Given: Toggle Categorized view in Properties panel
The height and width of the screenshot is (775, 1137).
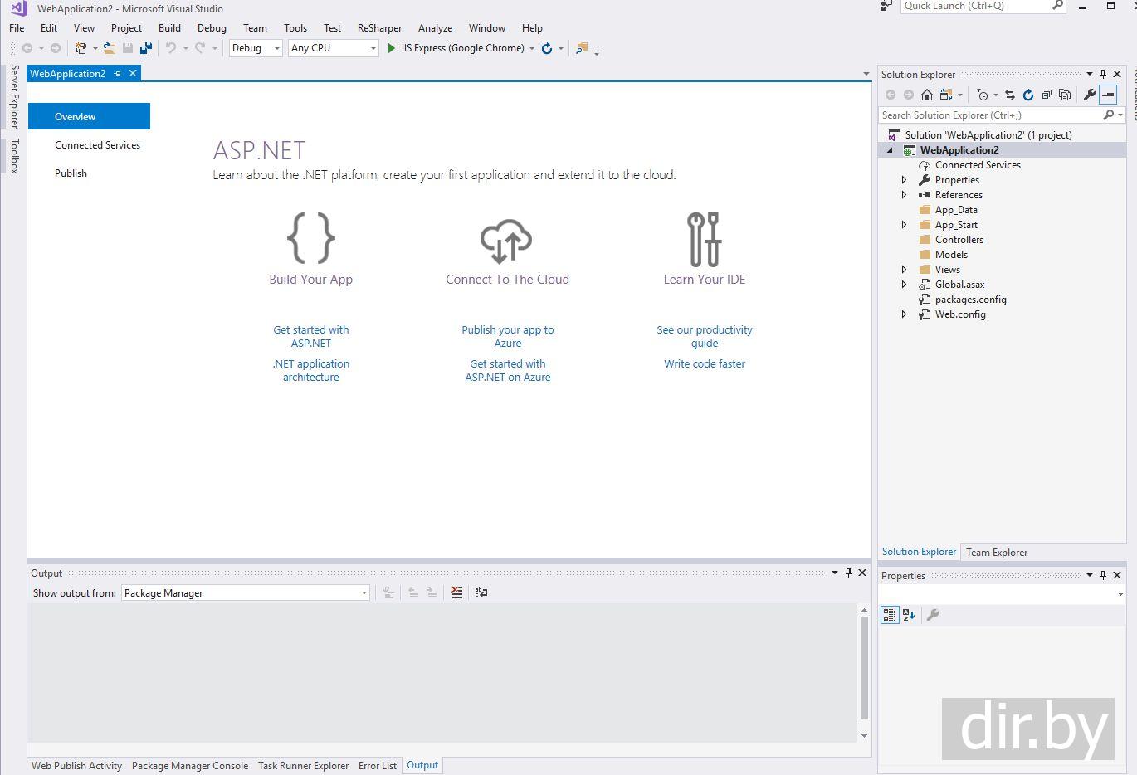Looking at the screenshot, I should coord(889,615).
